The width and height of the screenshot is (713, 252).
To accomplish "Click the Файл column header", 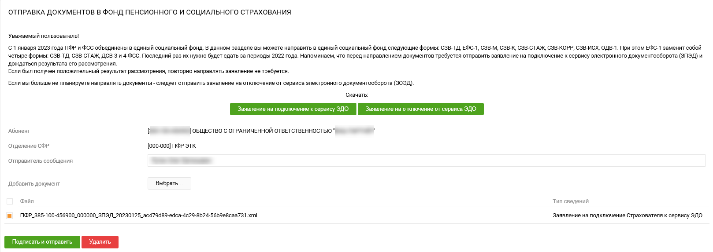I will tap(27, 201).
